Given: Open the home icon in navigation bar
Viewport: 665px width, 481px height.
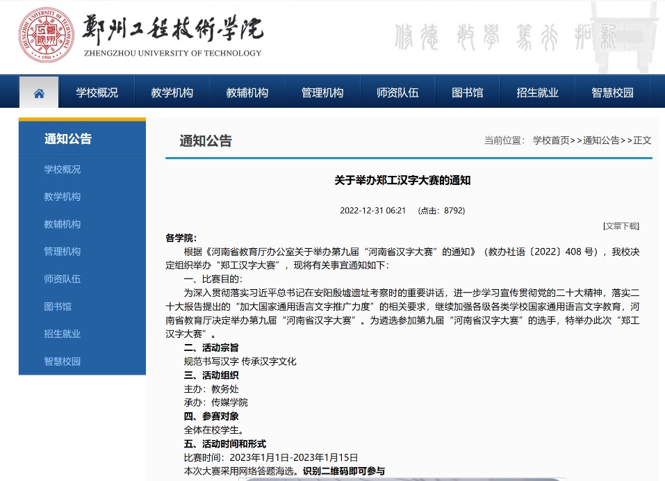Looking at the screenshot, I should pos(39,93).
